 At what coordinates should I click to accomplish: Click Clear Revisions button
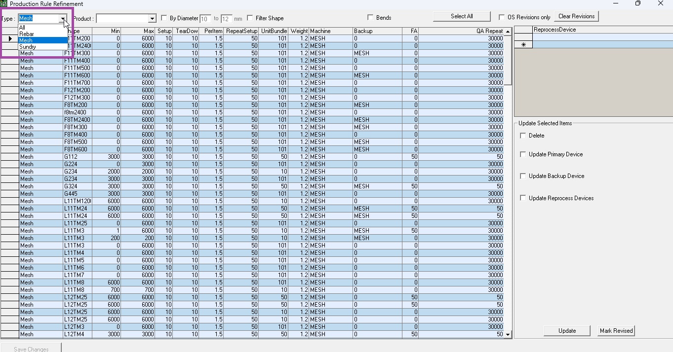pyautogui.click(x=576, y=16)
